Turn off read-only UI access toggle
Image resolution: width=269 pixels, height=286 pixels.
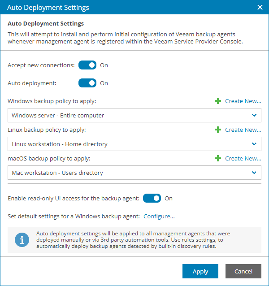[152, 198]
